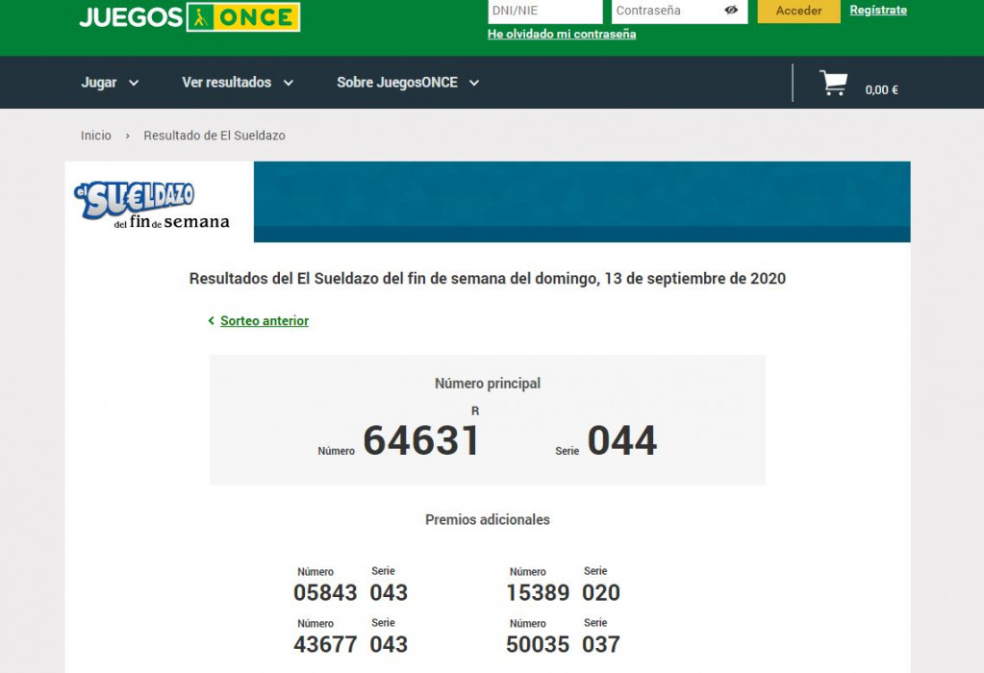This screenshot has width=984, height=673.
Task: Select additional prize number 15389
Action: point(538,592)
